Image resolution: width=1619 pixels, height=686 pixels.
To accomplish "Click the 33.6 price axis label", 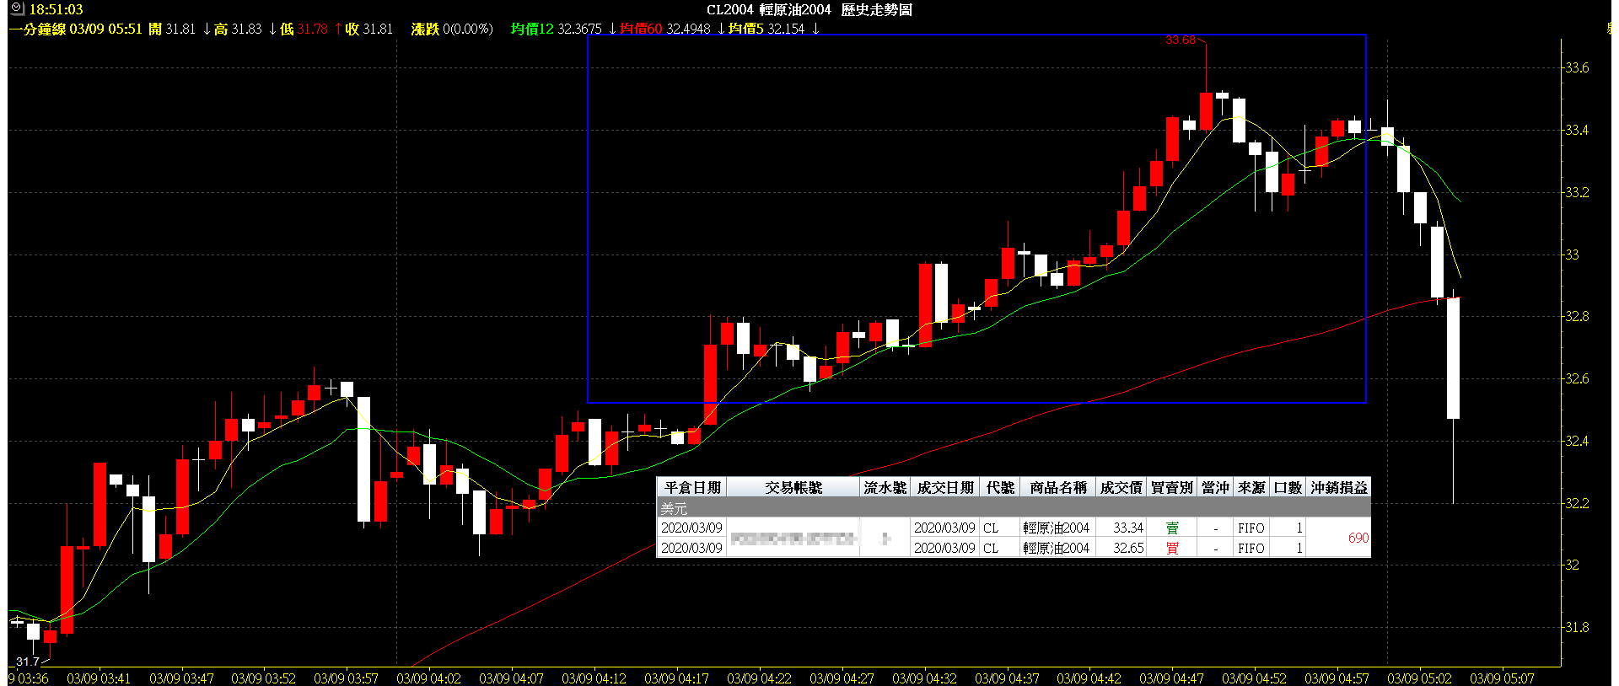I will [x=1577, y=67].
